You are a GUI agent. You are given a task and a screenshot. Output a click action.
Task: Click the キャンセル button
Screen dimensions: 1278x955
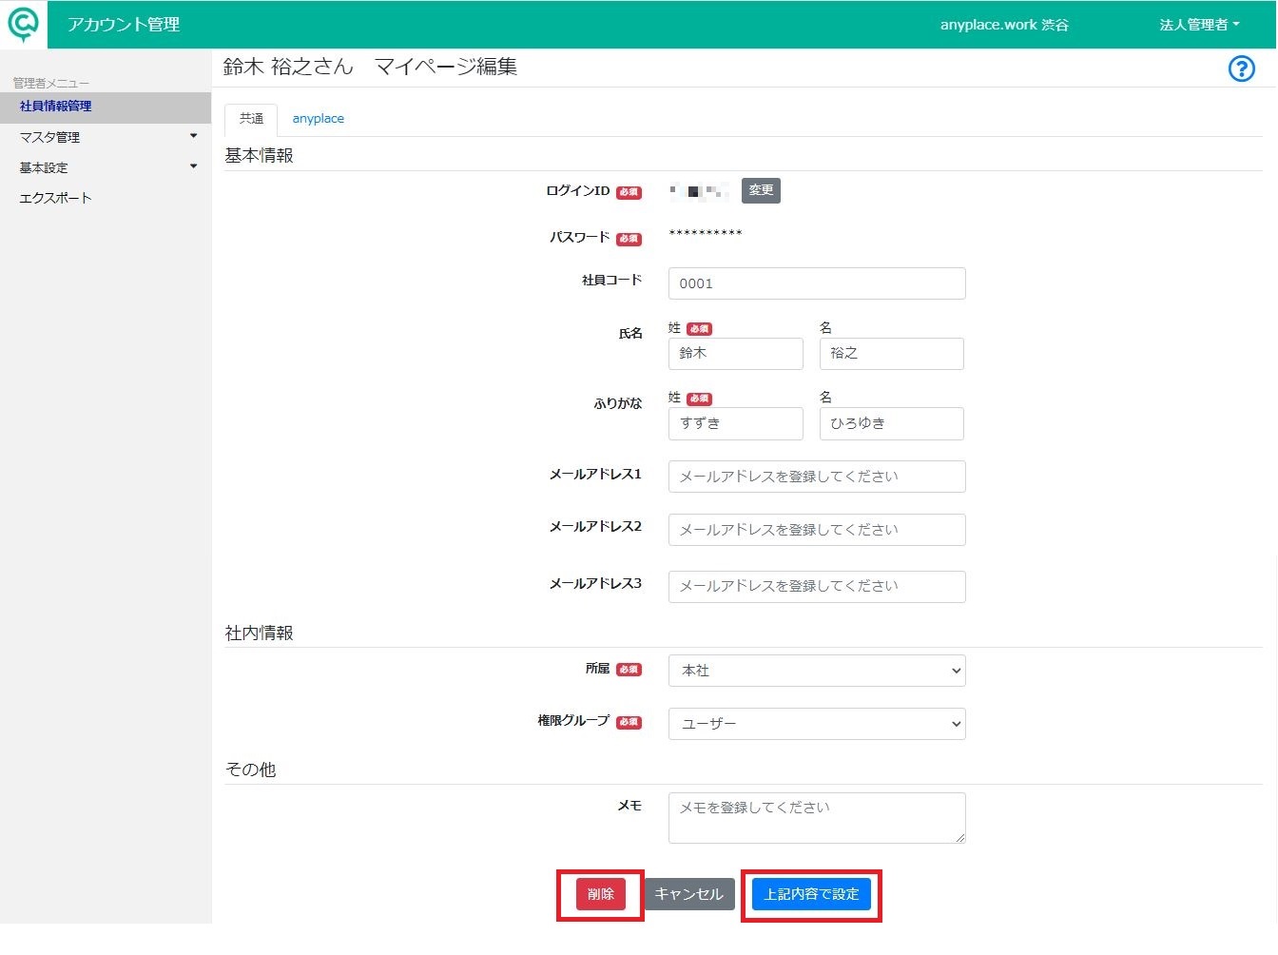click(x=689, y=894)
